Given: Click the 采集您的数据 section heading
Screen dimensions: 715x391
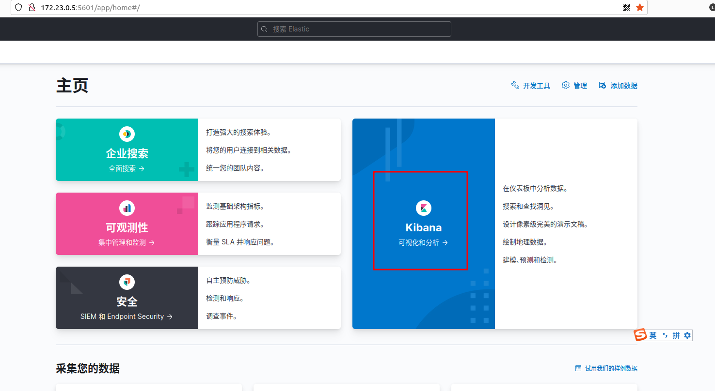Looking at the screenshot, I should (x=88, y=368).
